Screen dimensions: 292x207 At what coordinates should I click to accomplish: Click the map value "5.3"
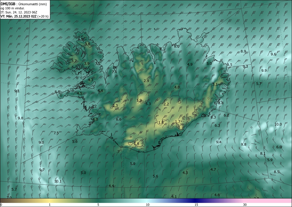point(148,104)
